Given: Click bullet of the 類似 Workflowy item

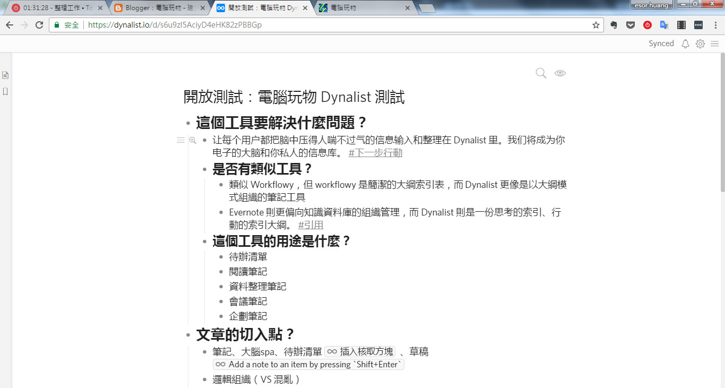Looking at the screenshot, I should coord(221,185).
